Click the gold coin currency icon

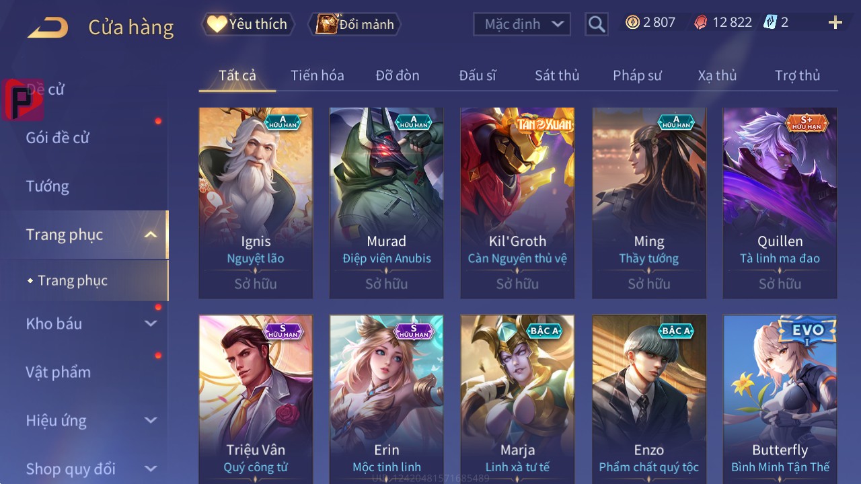[x=632, y=22]
